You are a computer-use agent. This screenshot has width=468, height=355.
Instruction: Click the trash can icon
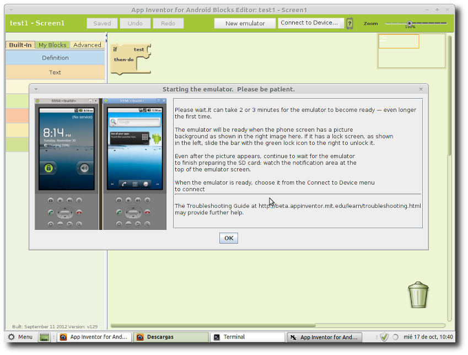pos(418,295)
